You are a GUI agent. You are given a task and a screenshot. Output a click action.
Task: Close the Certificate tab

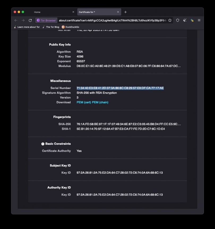118,12
